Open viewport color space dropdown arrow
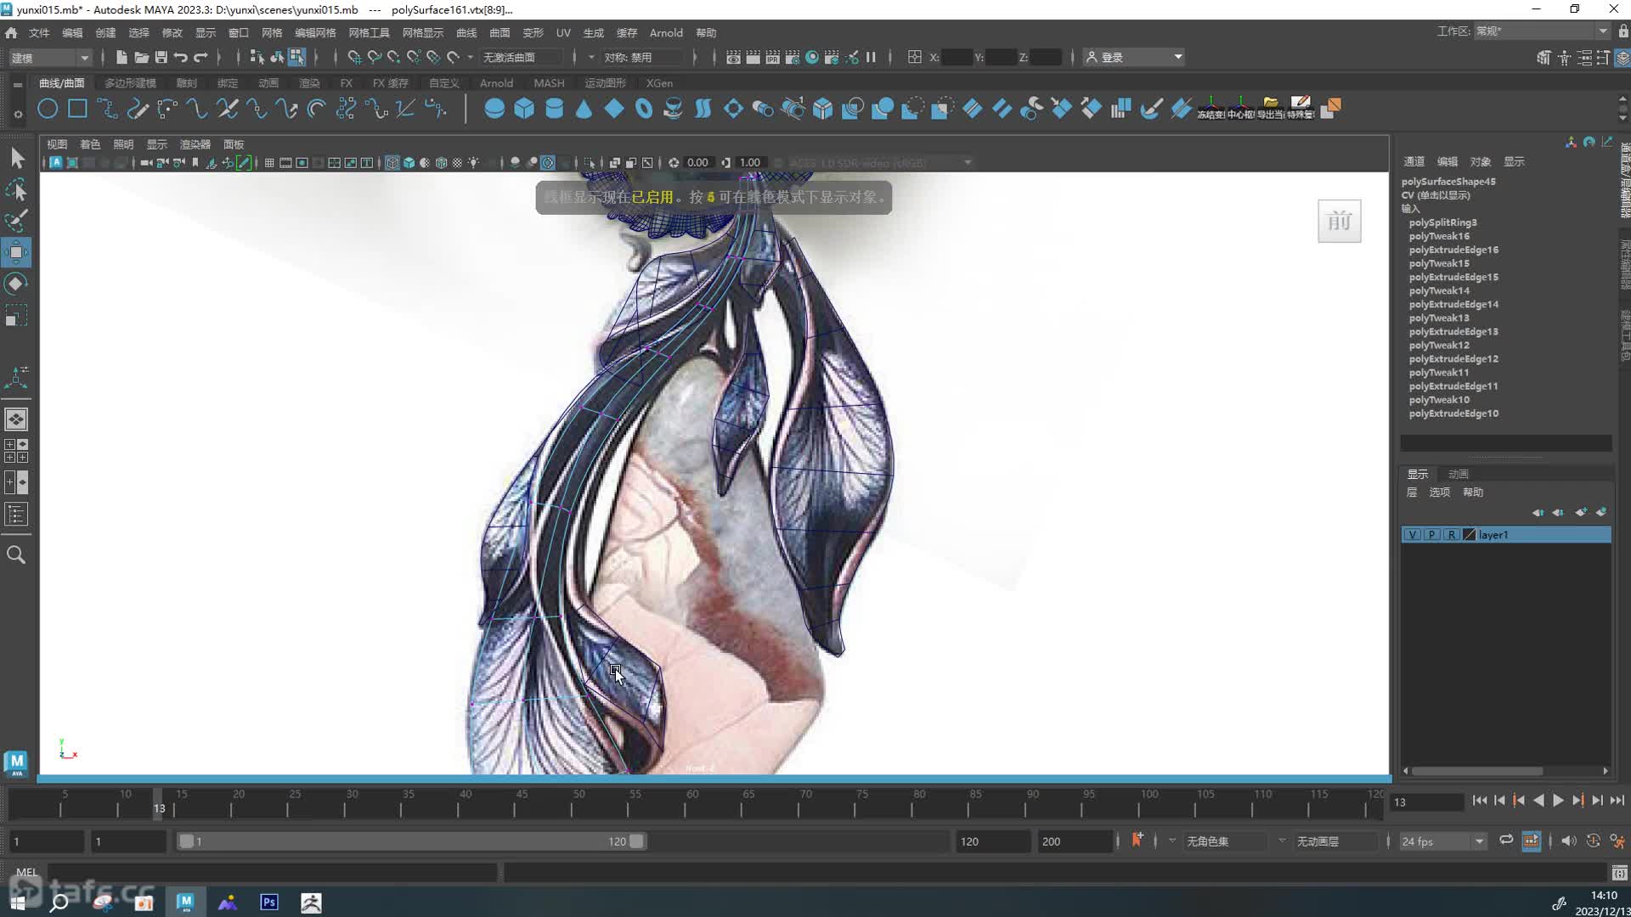The width and height of the screenshot is (1631, 917). [x=968, y=163]
